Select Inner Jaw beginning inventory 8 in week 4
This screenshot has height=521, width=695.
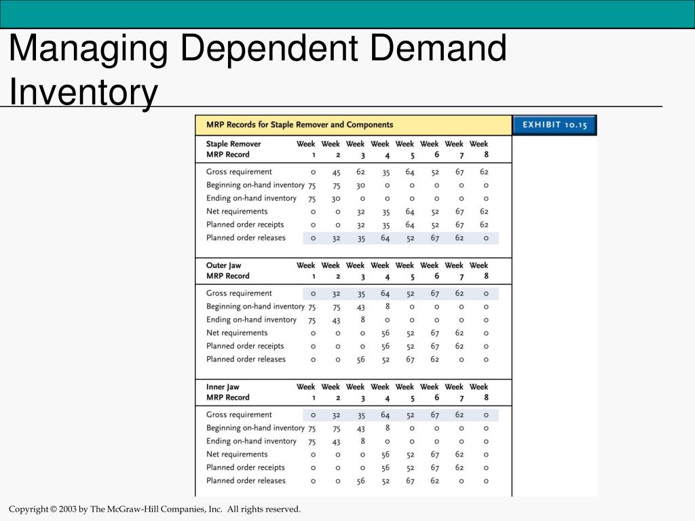pyautogui.click(x=388, y=427)
